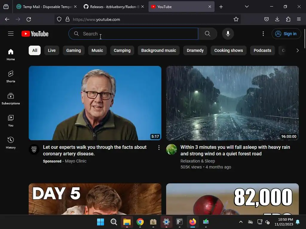Viewport: 306px width, 229px height.
Task: Click the Relaxation & Sleep channel avatar
Action: [171, 149]
